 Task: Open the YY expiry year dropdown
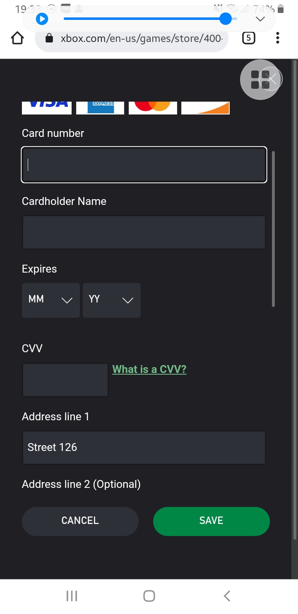pyautogui.click(x=111, y=300)
